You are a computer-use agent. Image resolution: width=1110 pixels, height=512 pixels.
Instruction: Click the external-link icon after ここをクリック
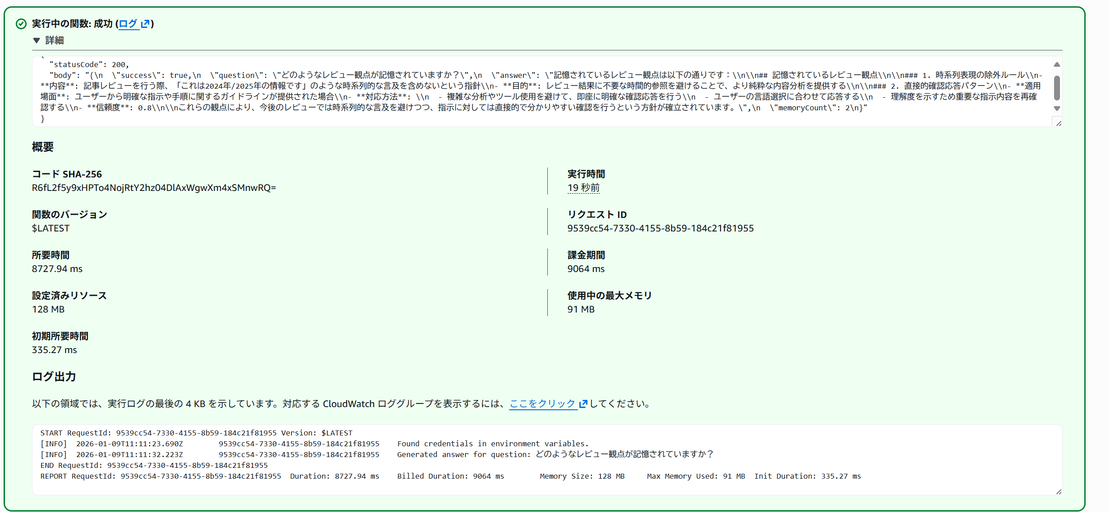tap(583, 404)
